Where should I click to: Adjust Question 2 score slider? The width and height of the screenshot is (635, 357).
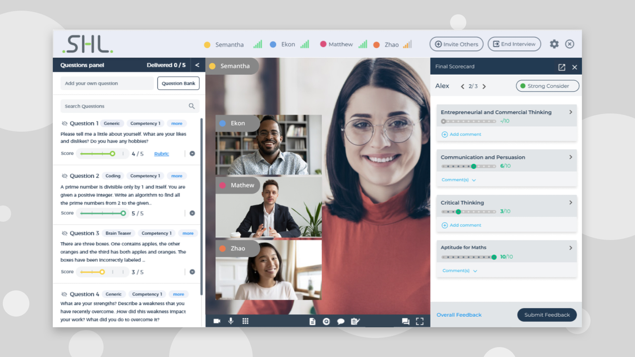click(x=102, y=213)
